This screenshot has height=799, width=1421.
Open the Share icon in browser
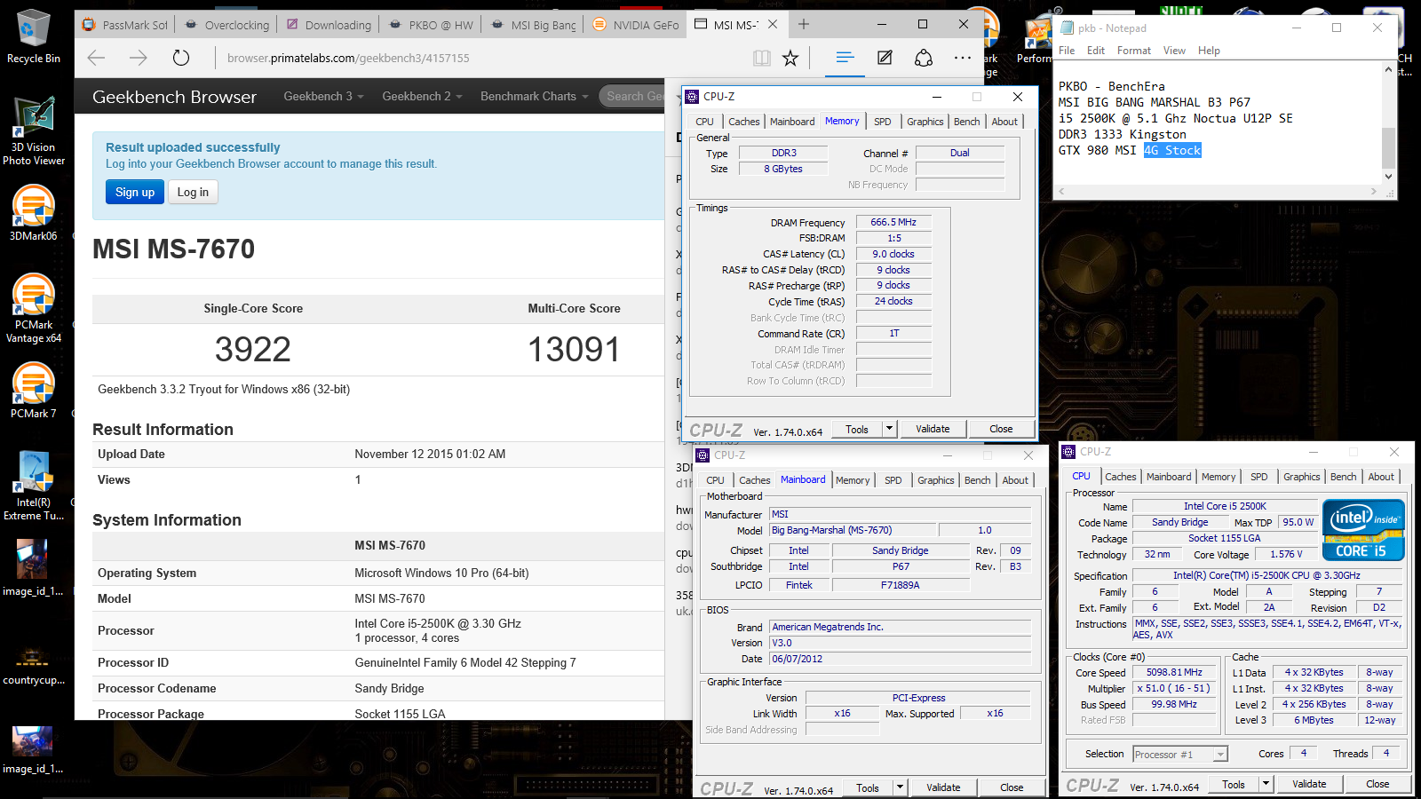pyautogui.click(x=924, y=58)
